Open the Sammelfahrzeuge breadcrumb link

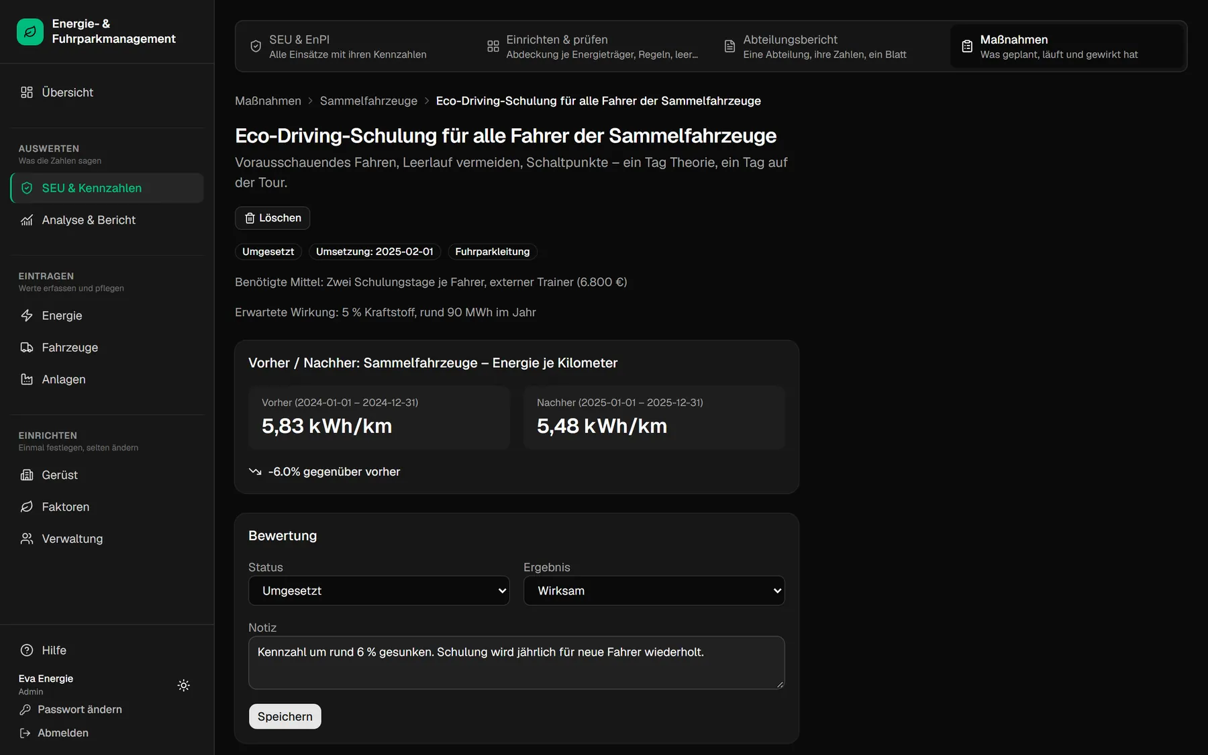pos(368,101)
